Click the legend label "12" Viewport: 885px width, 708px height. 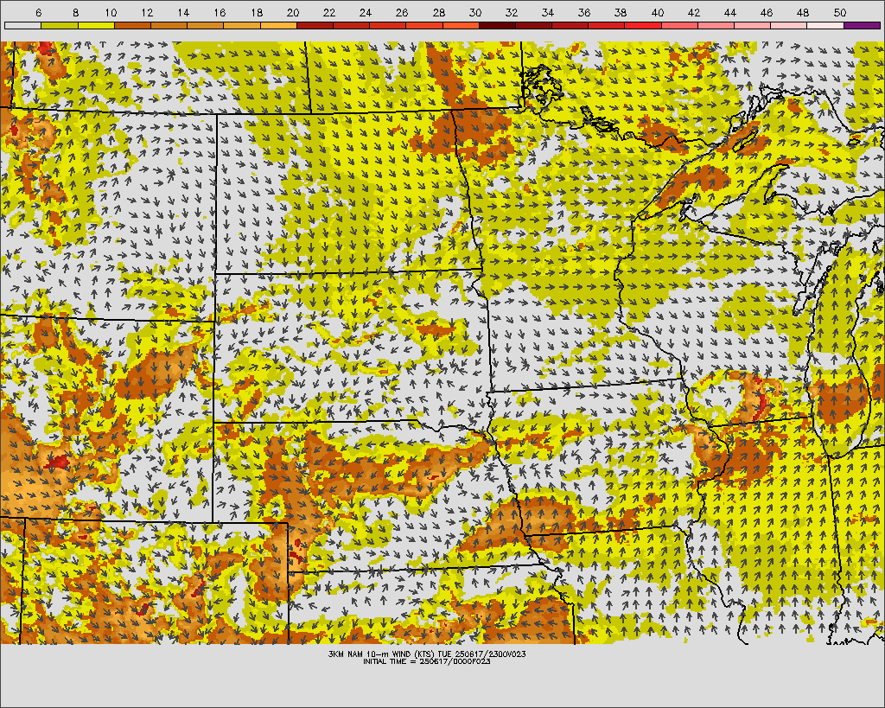[147, 12]
